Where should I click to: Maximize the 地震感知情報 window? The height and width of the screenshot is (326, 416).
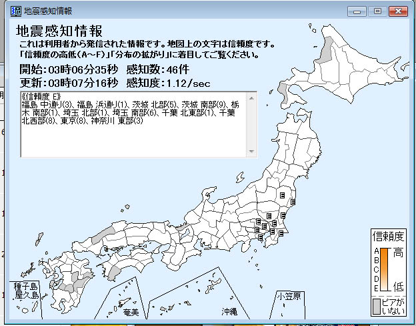click(x=377, y=11)
